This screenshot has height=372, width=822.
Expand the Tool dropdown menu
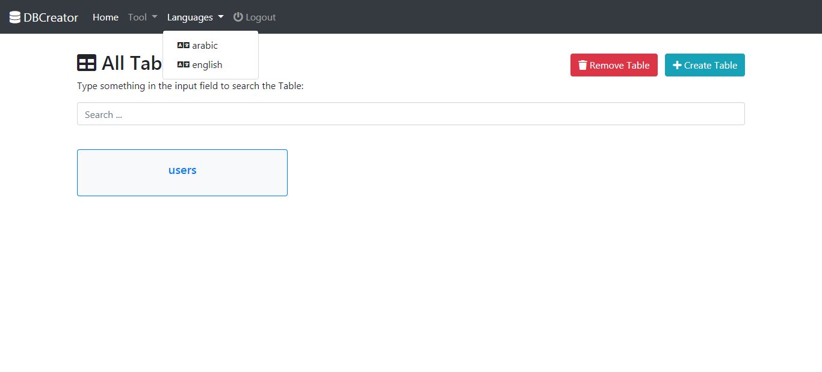[142, 17]
